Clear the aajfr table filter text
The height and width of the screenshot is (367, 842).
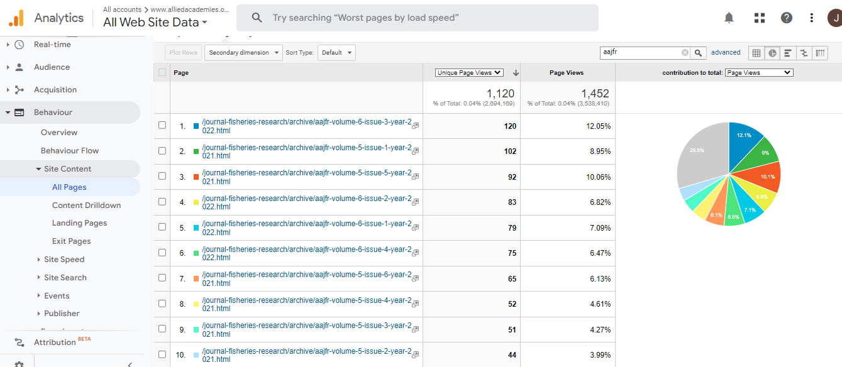(685, 53)
